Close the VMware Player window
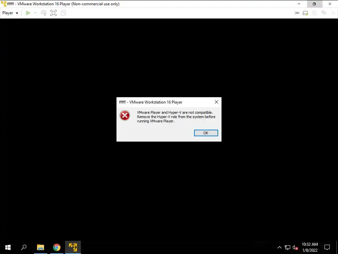The image size is (338, 254). pos(330,4)
